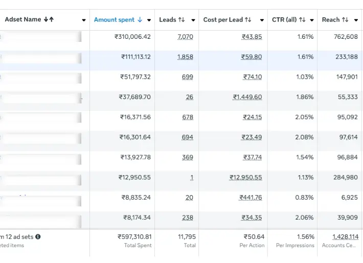Click the 7,070 leads value link
Image resolution: width=363 pixels, height=263 pixels.
point(185,37)
